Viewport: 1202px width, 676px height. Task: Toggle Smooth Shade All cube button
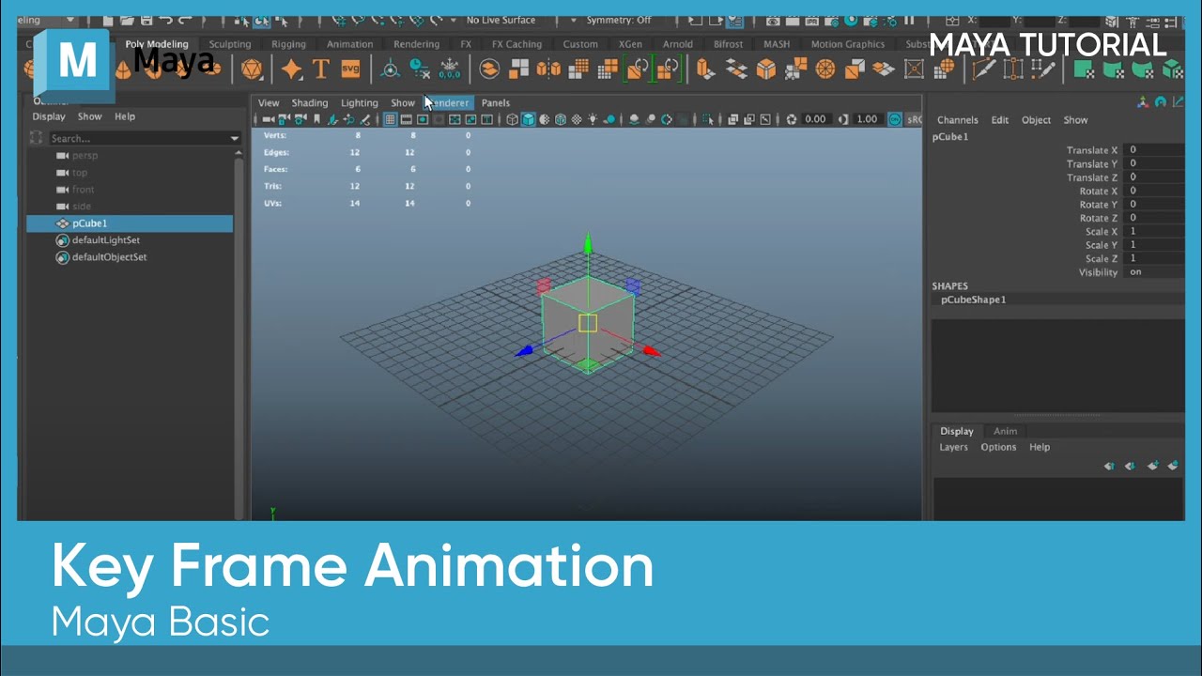(528, 119)
